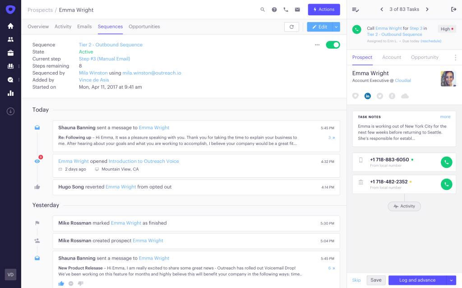Click Emma Wright's profile photo
The image size is (462, 288).
(x=448, y=79)
